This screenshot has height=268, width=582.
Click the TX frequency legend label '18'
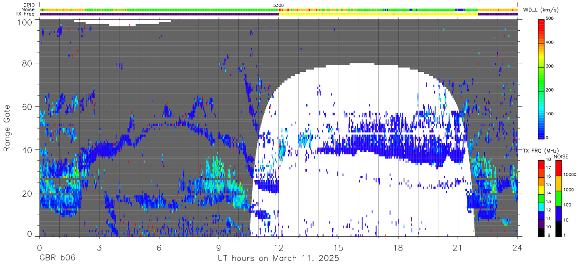pos(549,160)
